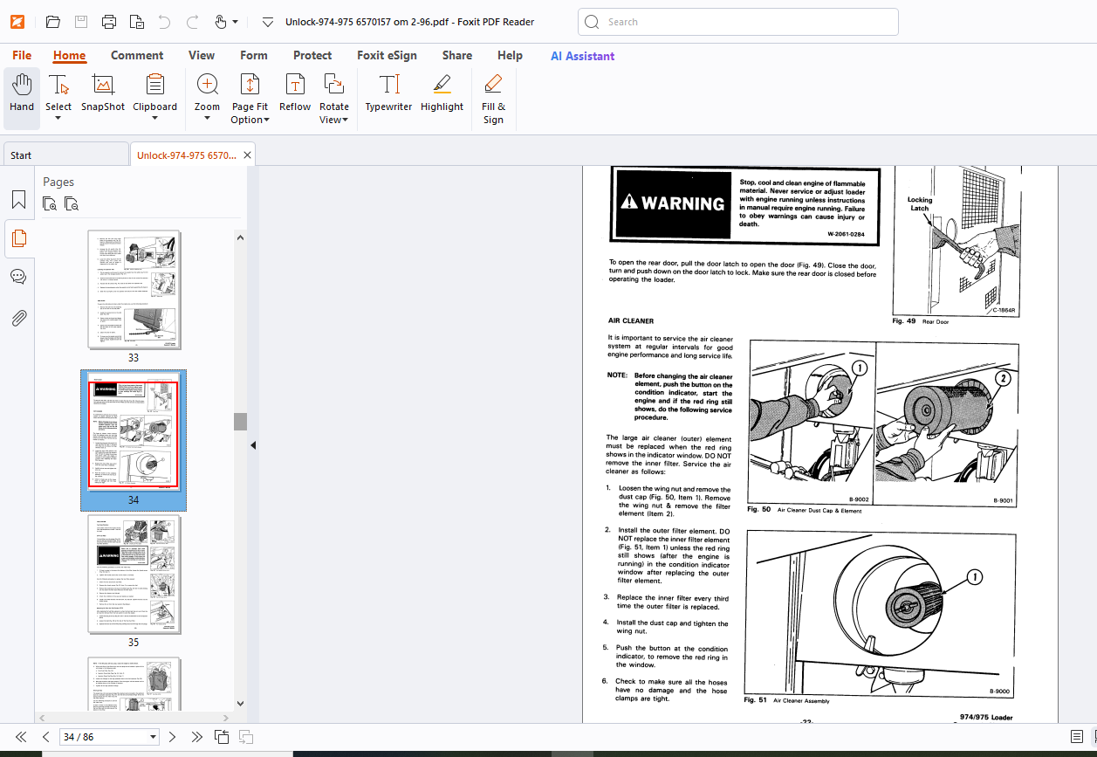Image resolution: width=1097 pixels, height=757 pixels.
Task: Click the next view icon in status bar
Action: coord(246,737)
